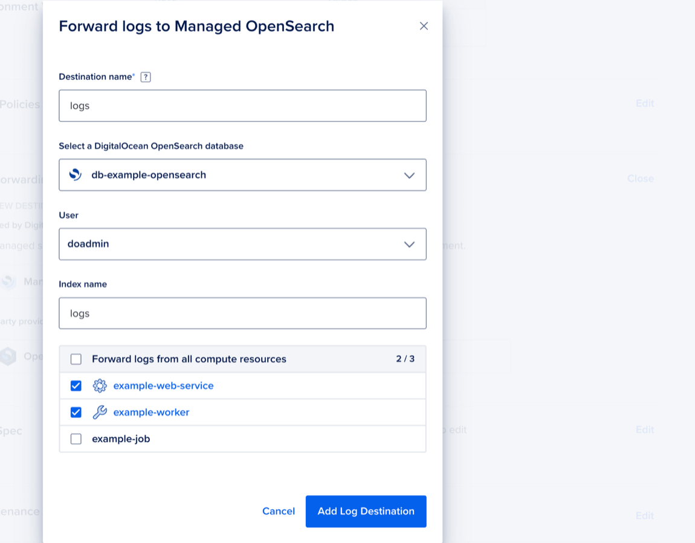Open the example-web-service link
Viewport: 695px width, 543px height.
tap(163, 385)
